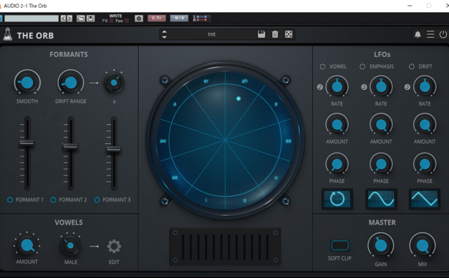Screen dimensions: 449x278
Task: Toggle FORMANT 1 power button
Action: pyautogui.click(x=10, y=200)
